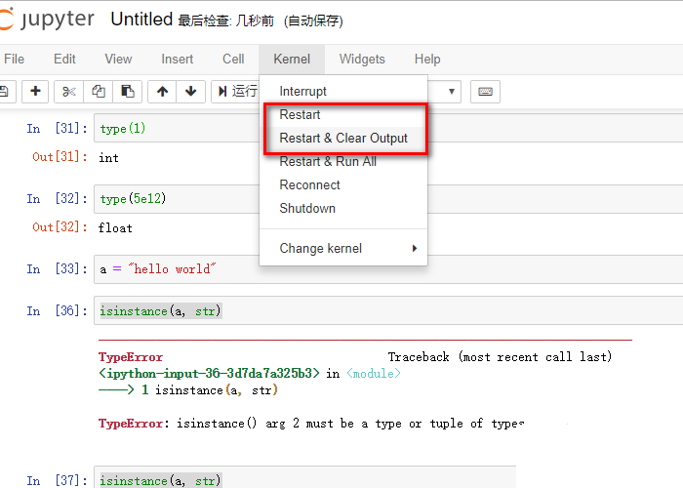Click the final TypeError isinstance() message line

pos(311,423)
